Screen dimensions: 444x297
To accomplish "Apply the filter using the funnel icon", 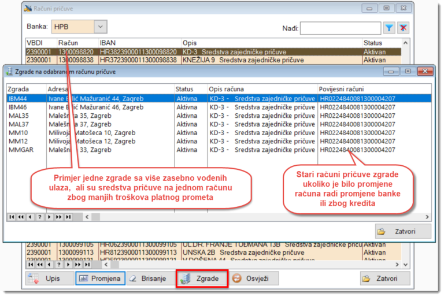I will click(x=389, y=28).
